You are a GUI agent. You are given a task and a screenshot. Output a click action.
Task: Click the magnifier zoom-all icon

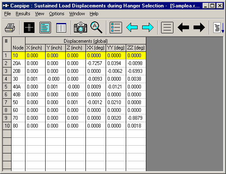click(96, 27)
